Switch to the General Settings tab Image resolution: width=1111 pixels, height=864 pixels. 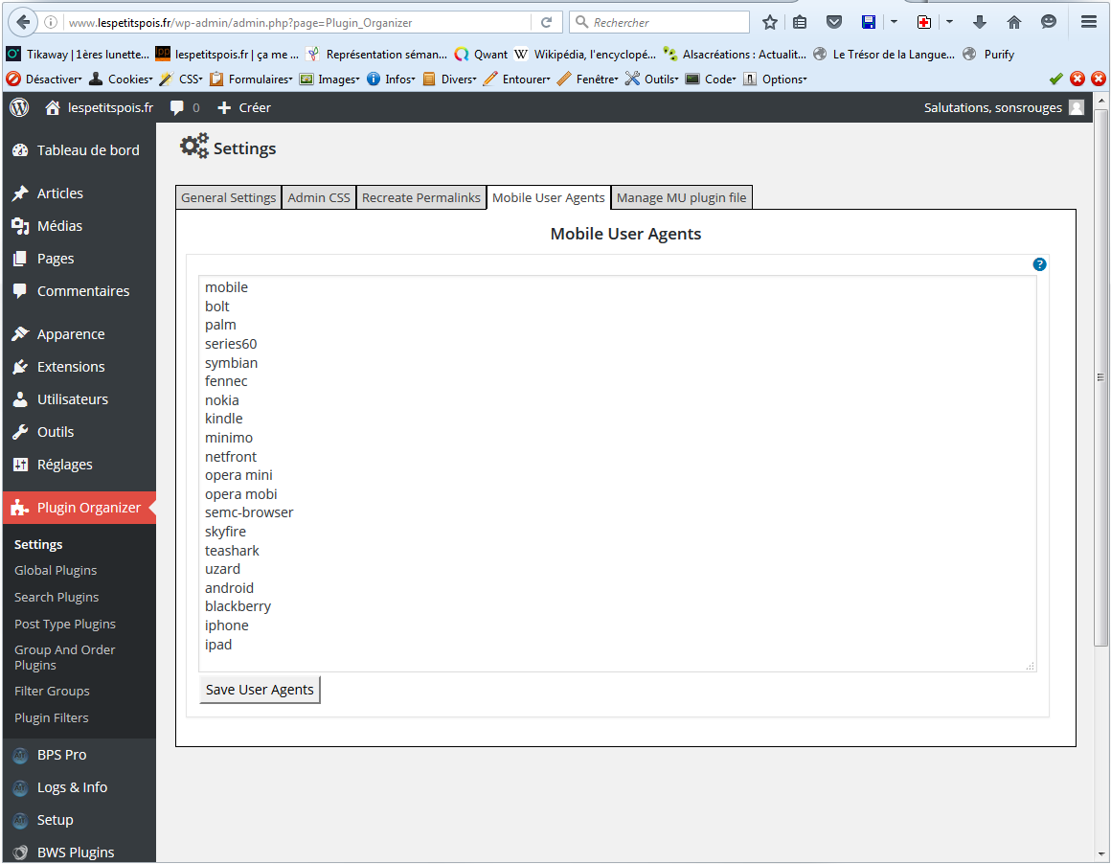pos(228,197)
